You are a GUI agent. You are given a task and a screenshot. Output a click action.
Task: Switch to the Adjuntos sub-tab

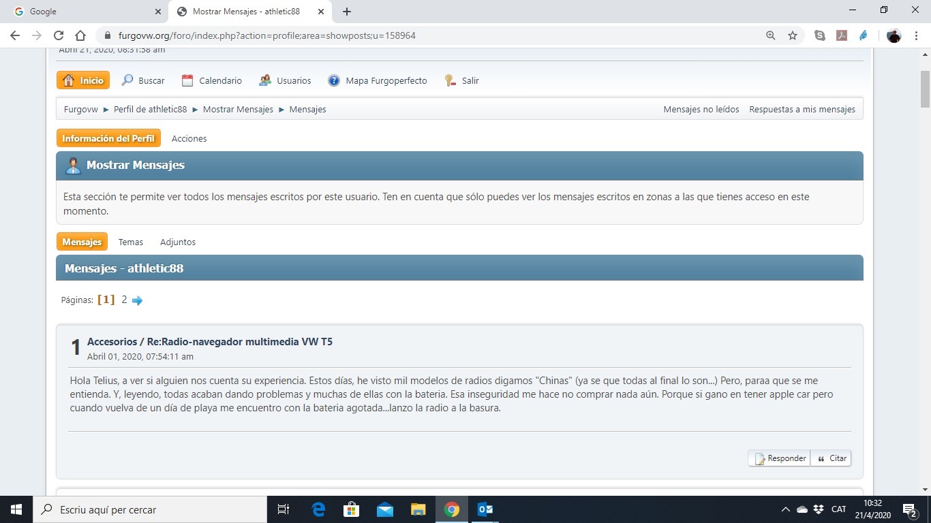[x=178, y=242]
